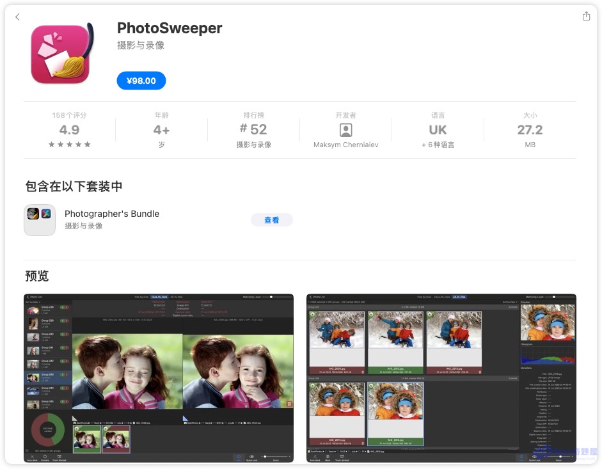Viewport: 602px width, 469px height.
Task: Click the + 6种语言 languages text
Action: [x=438, y=145]
